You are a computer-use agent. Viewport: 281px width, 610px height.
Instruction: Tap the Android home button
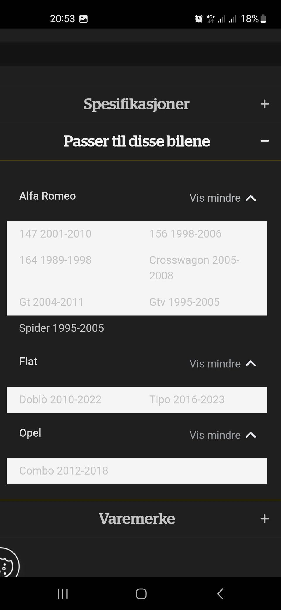tap(141, 594)
